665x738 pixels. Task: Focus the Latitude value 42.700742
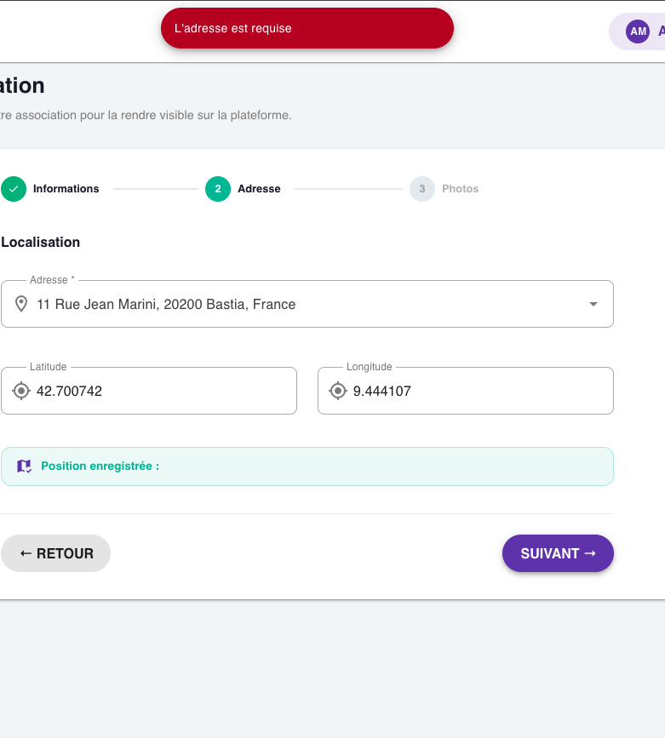tap(69, 391)
